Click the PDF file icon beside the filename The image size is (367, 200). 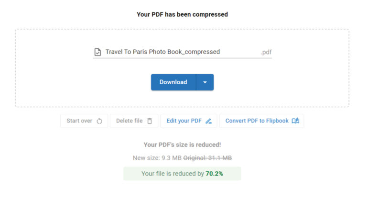pyautogui.click(x=97, y=52)
